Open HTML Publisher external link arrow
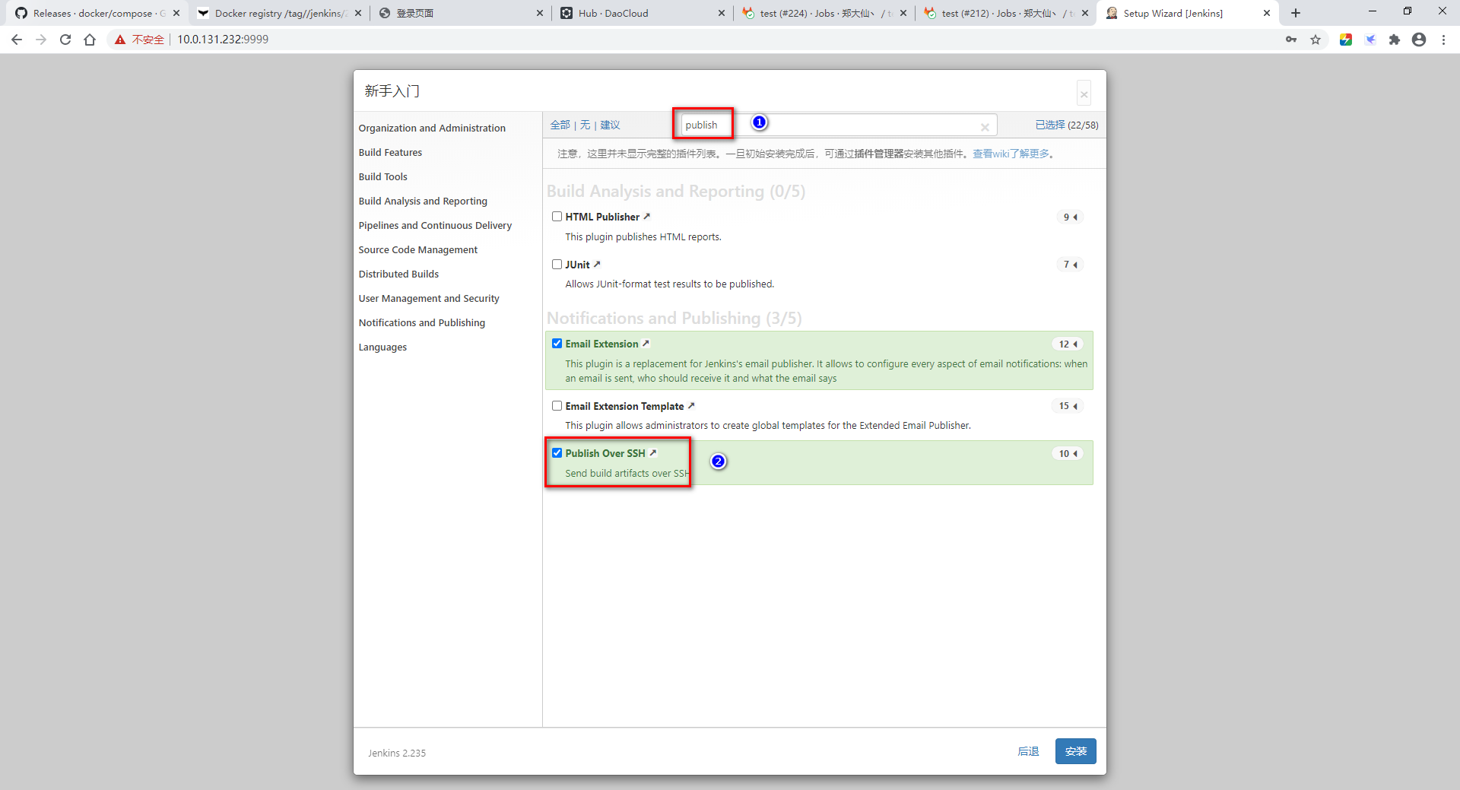This screenshot has width=1460, height=790. click(647, 217)
